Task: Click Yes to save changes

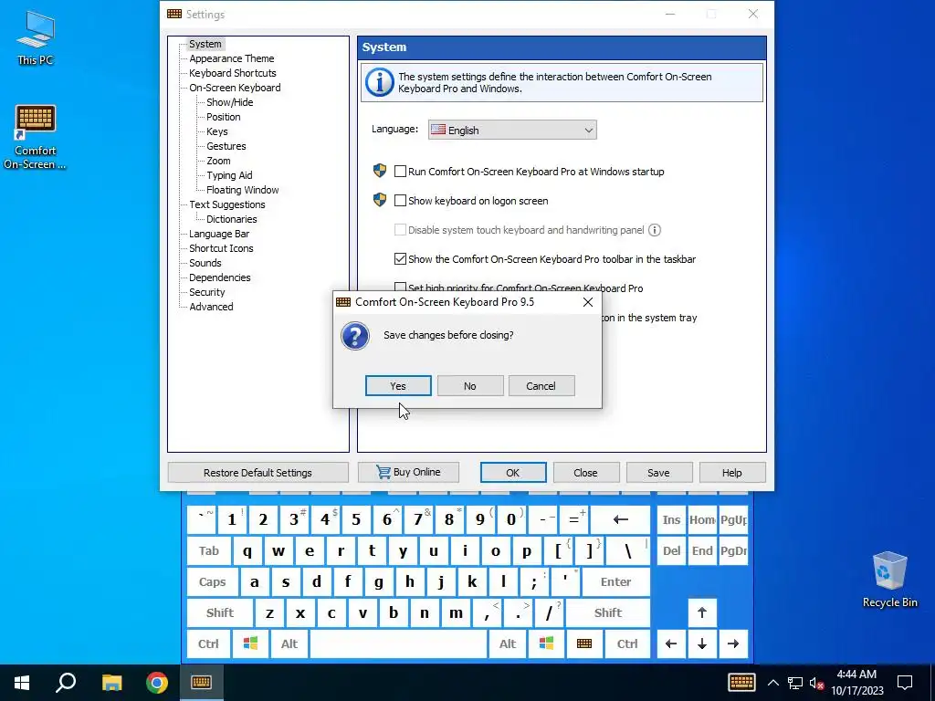Action: [x=398, y=386]
